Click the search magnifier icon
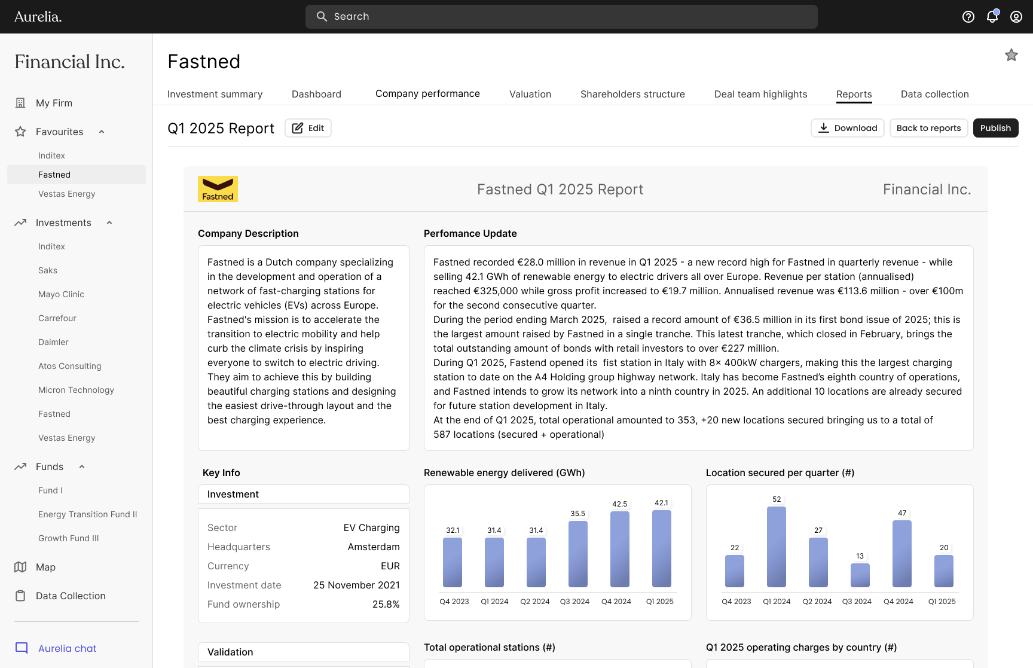 click(x=322, y=17)
